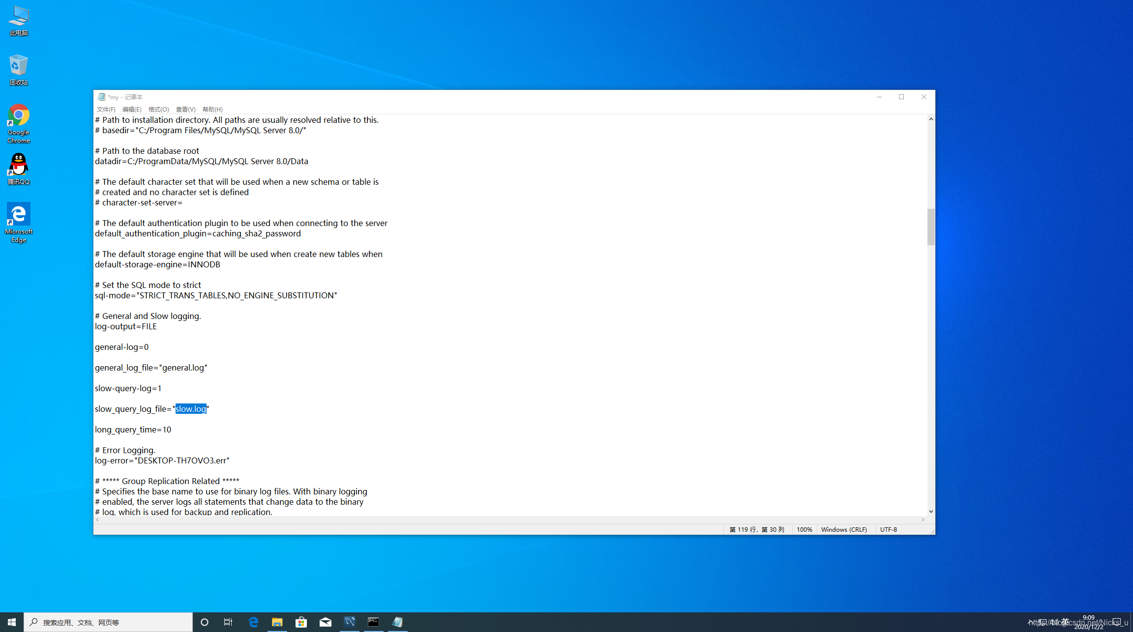Open the Mail app in taskbar
Viewport: 1133px width, 632px height.
tap(325, 622)
